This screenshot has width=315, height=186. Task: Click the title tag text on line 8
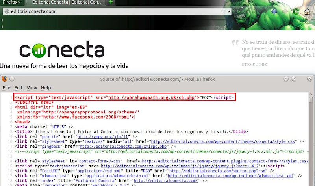tap(132, 132)
